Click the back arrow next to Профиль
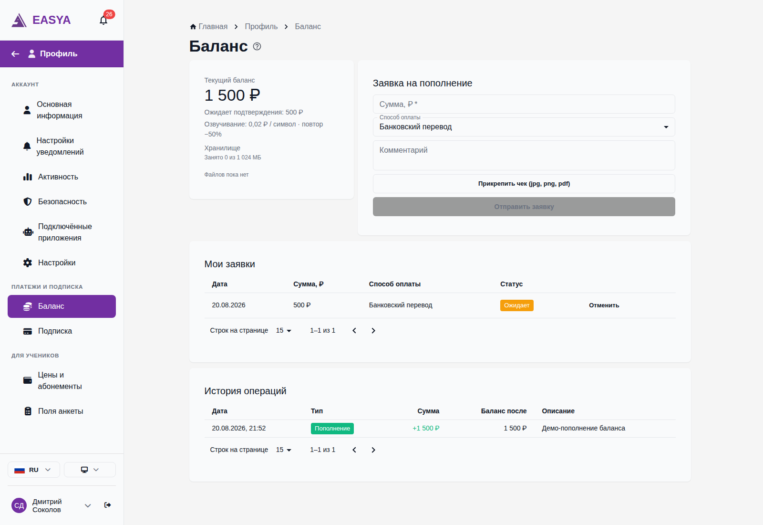This screenshot has height=525, width=763. pyautogui.click(x=15, y=54)
